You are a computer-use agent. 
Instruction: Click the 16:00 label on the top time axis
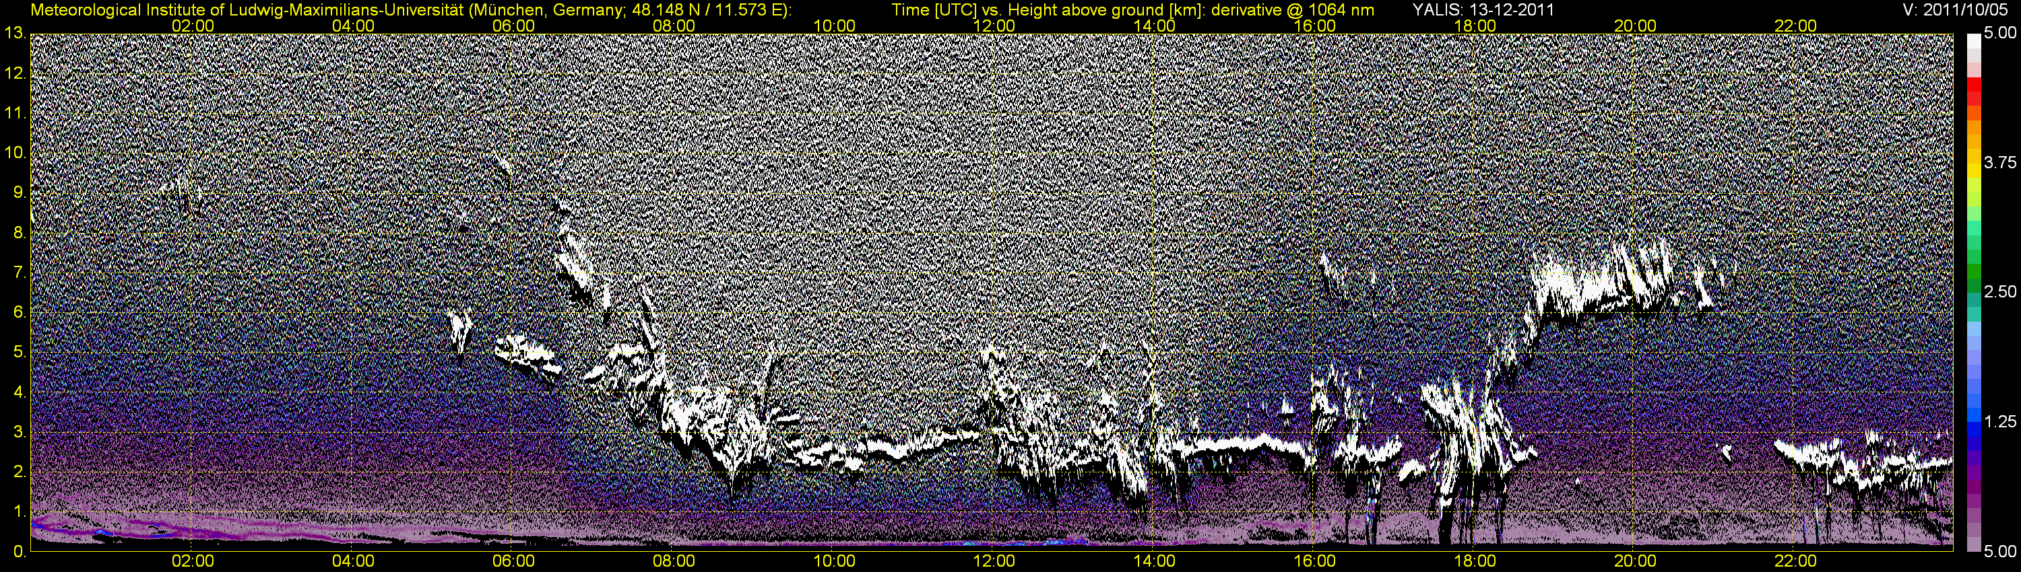1315,26
